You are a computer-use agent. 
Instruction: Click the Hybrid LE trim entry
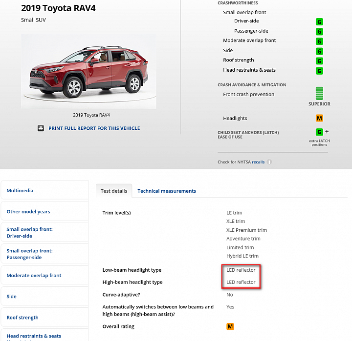point(242,256)
